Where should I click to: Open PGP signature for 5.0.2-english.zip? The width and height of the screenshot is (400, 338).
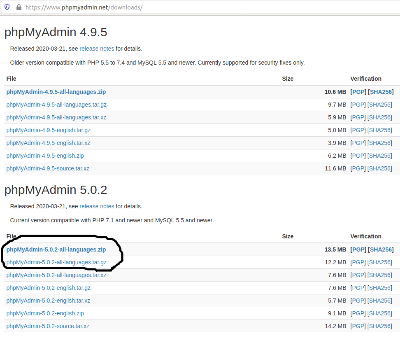click(358, 313)
